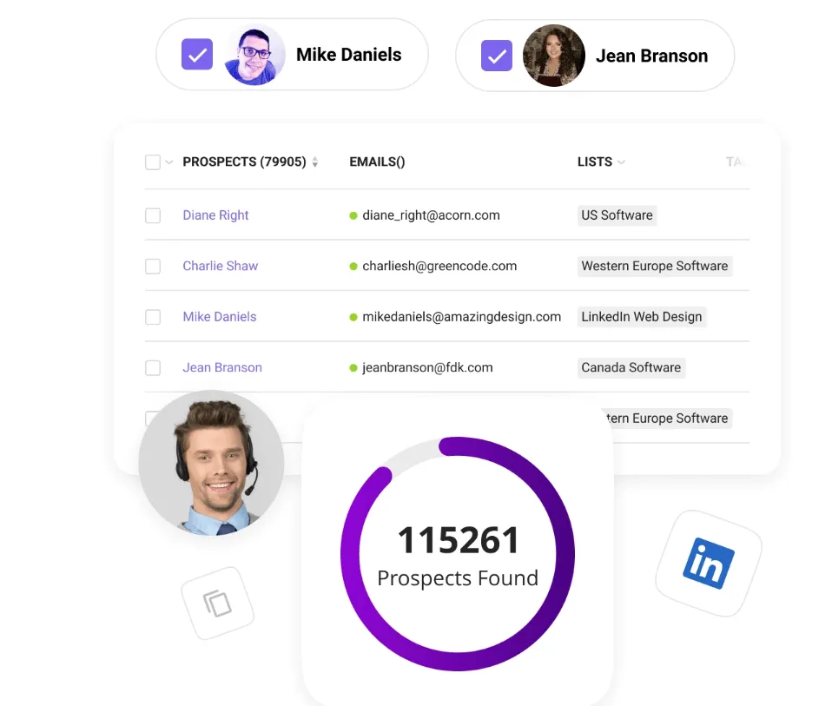
Task: Select the Charlie Shaw row checkbox
Action: coord(153,266)
